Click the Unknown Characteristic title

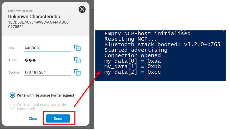click(34, 17)
